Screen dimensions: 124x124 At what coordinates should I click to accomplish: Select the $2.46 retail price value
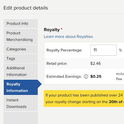(96, 64)
